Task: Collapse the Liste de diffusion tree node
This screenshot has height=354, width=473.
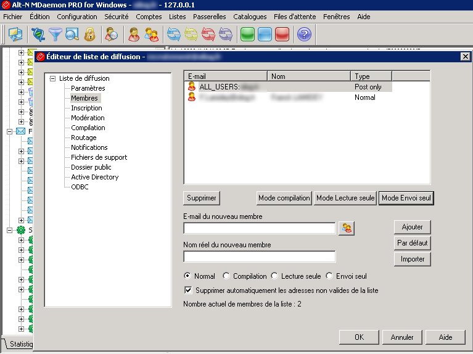Action: pos(53,78)
